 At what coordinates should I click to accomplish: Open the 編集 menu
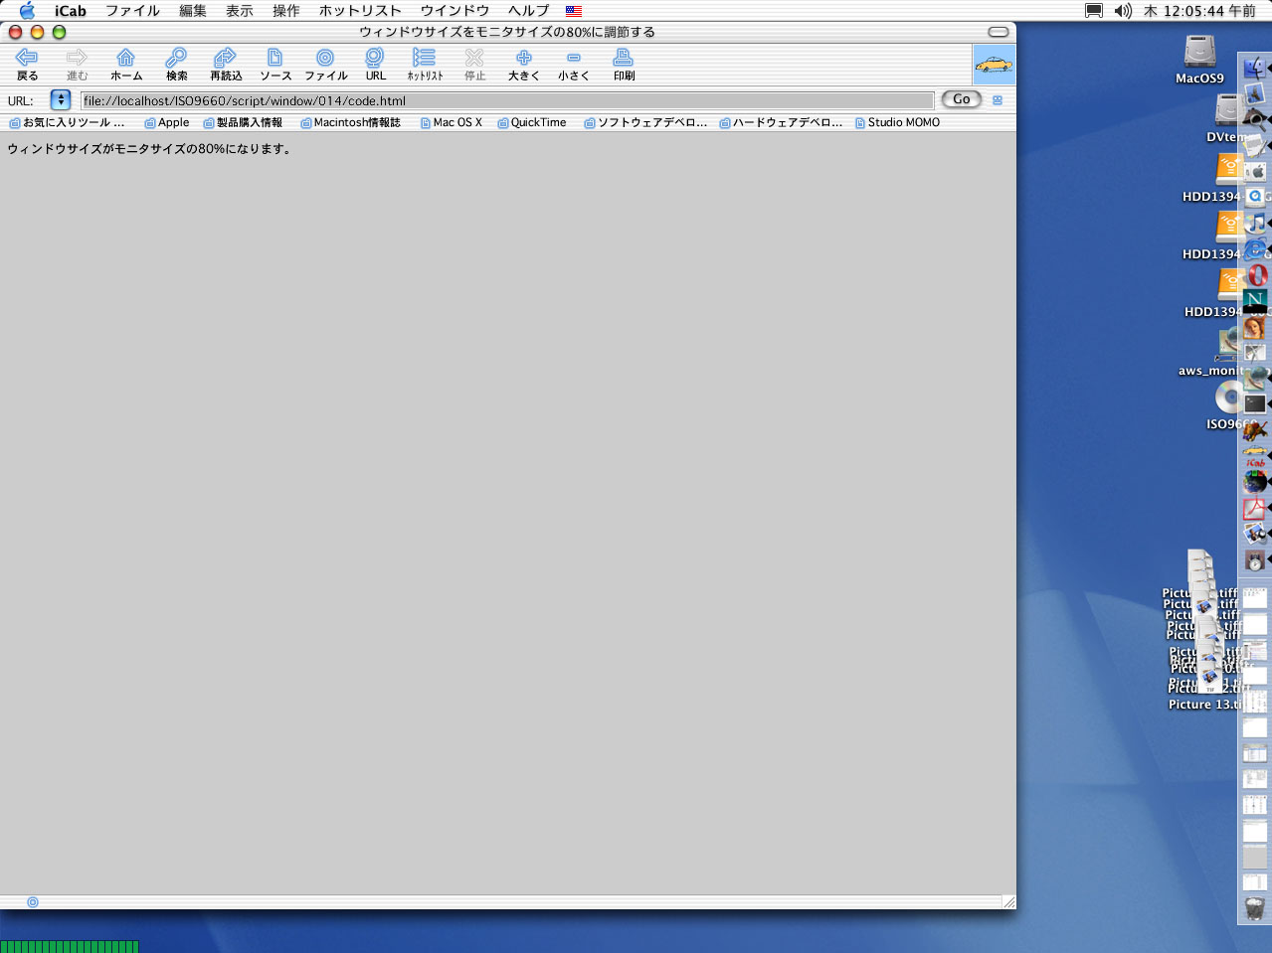193,11
